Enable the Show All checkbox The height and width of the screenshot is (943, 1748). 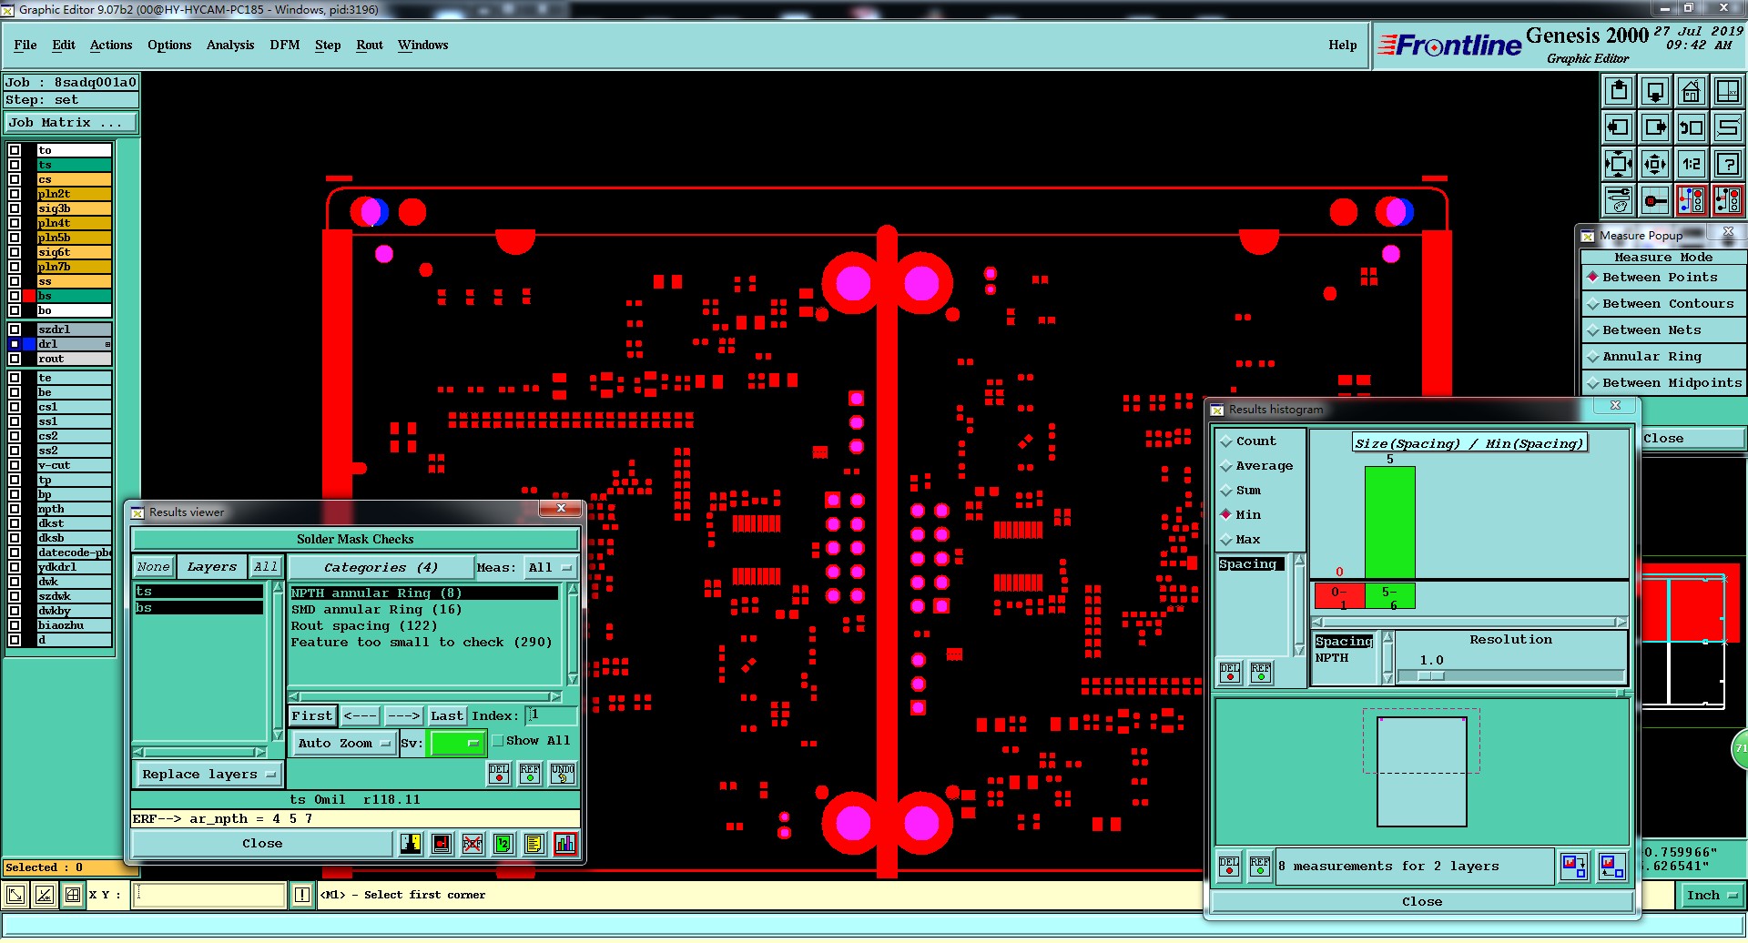coord(498,741)
